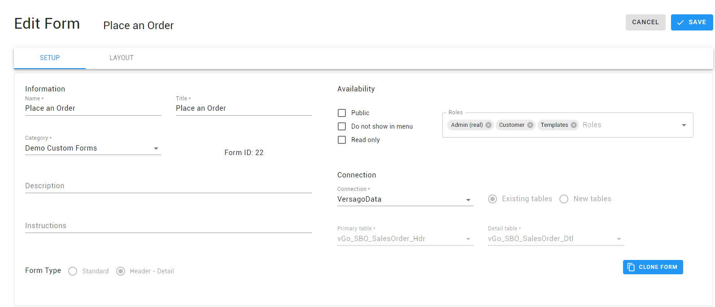The width and height of the screenshot is (715, 307).
Task: Remove the Admin (real) role chip
Action: [x=488, y=125]
